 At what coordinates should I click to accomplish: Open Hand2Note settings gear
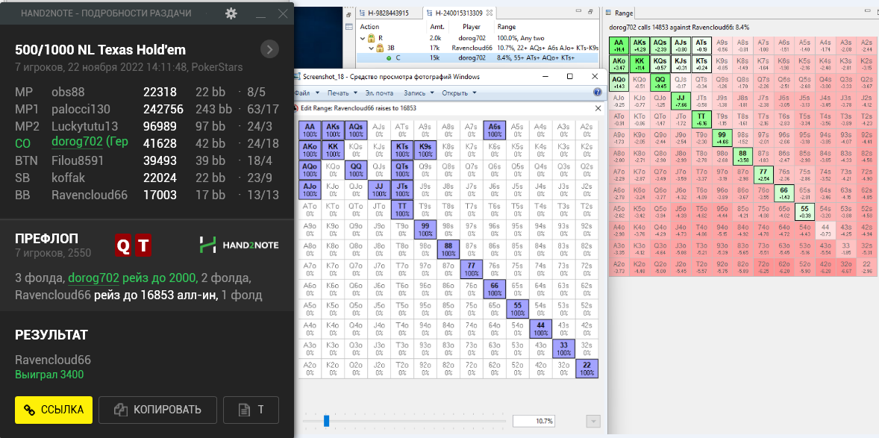[231, 13]
